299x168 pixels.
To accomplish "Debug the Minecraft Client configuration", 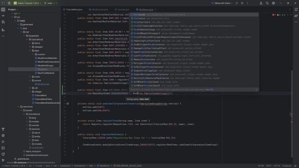I will 242,3.
